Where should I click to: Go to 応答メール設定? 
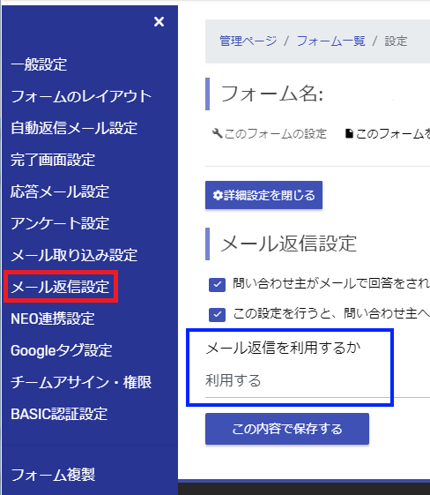point(60,191)
